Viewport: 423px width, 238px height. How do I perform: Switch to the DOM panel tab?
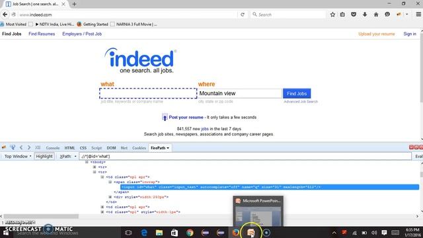(111, 148)
